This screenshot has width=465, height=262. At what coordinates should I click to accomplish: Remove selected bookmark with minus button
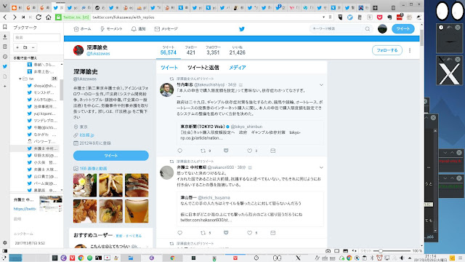33,47
